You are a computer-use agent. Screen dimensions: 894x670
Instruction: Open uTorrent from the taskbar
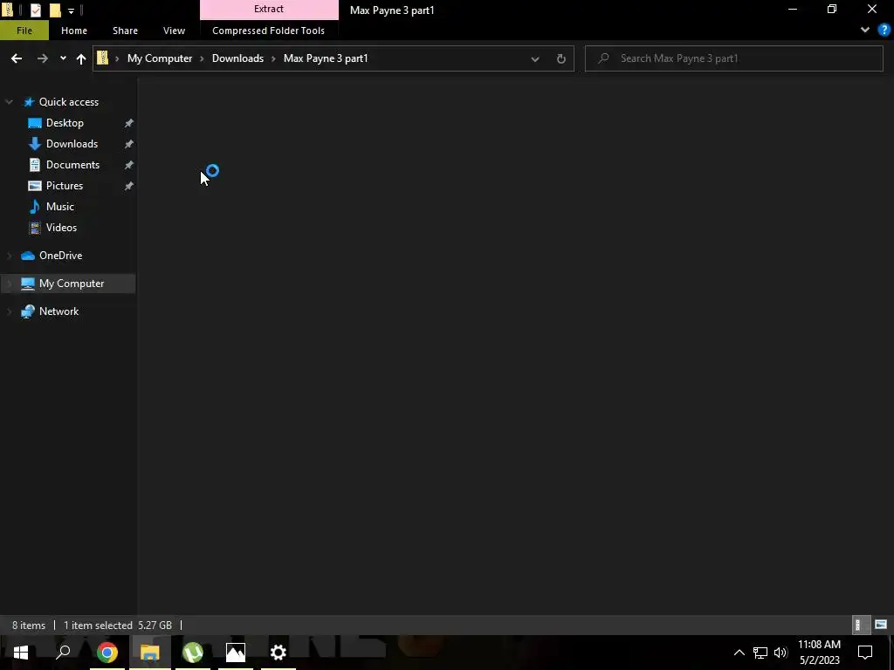click(193, 653)
